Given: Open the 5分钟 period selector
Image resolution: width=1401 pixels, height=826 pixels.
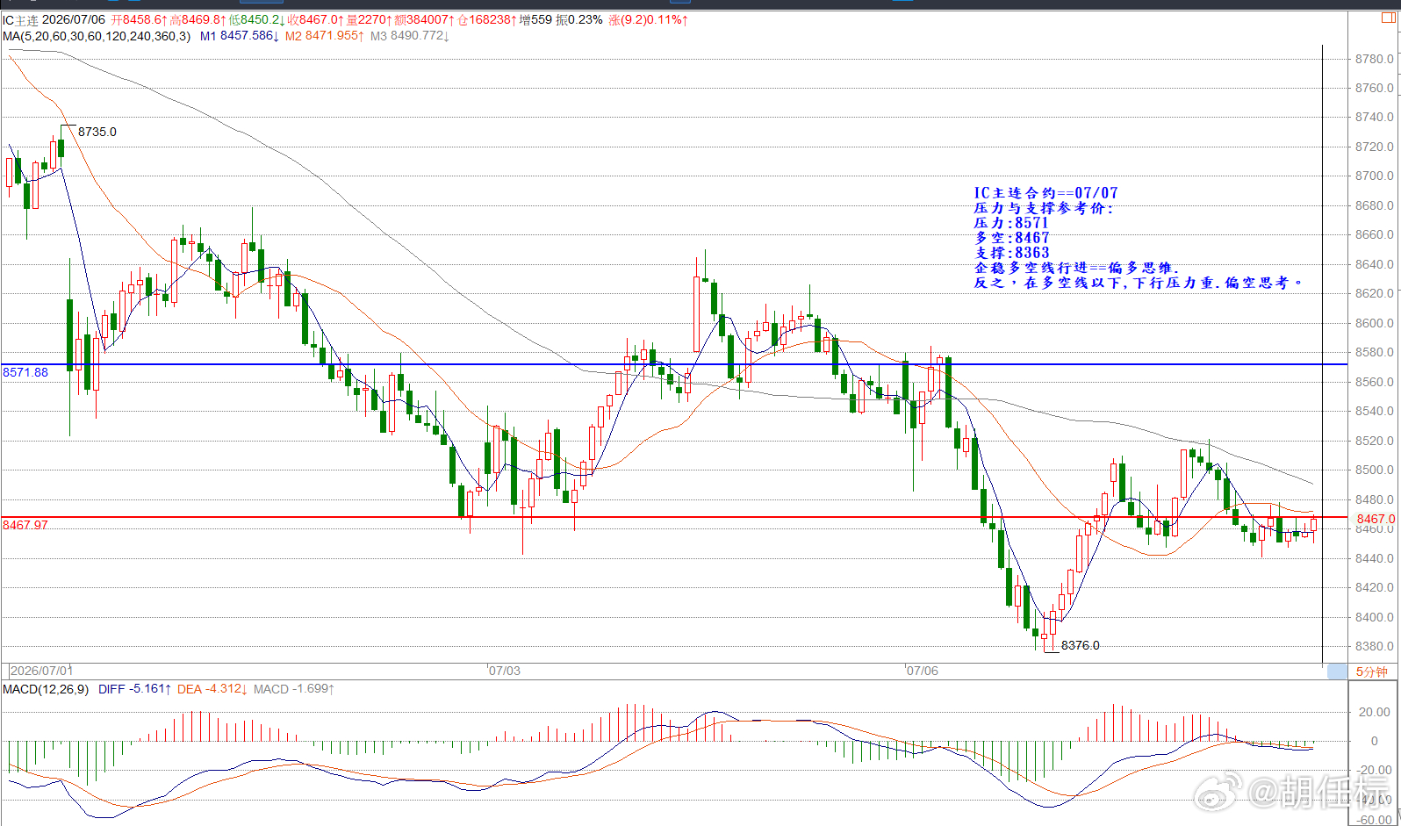Looking at the screenshot, I should coord(1371,672).
